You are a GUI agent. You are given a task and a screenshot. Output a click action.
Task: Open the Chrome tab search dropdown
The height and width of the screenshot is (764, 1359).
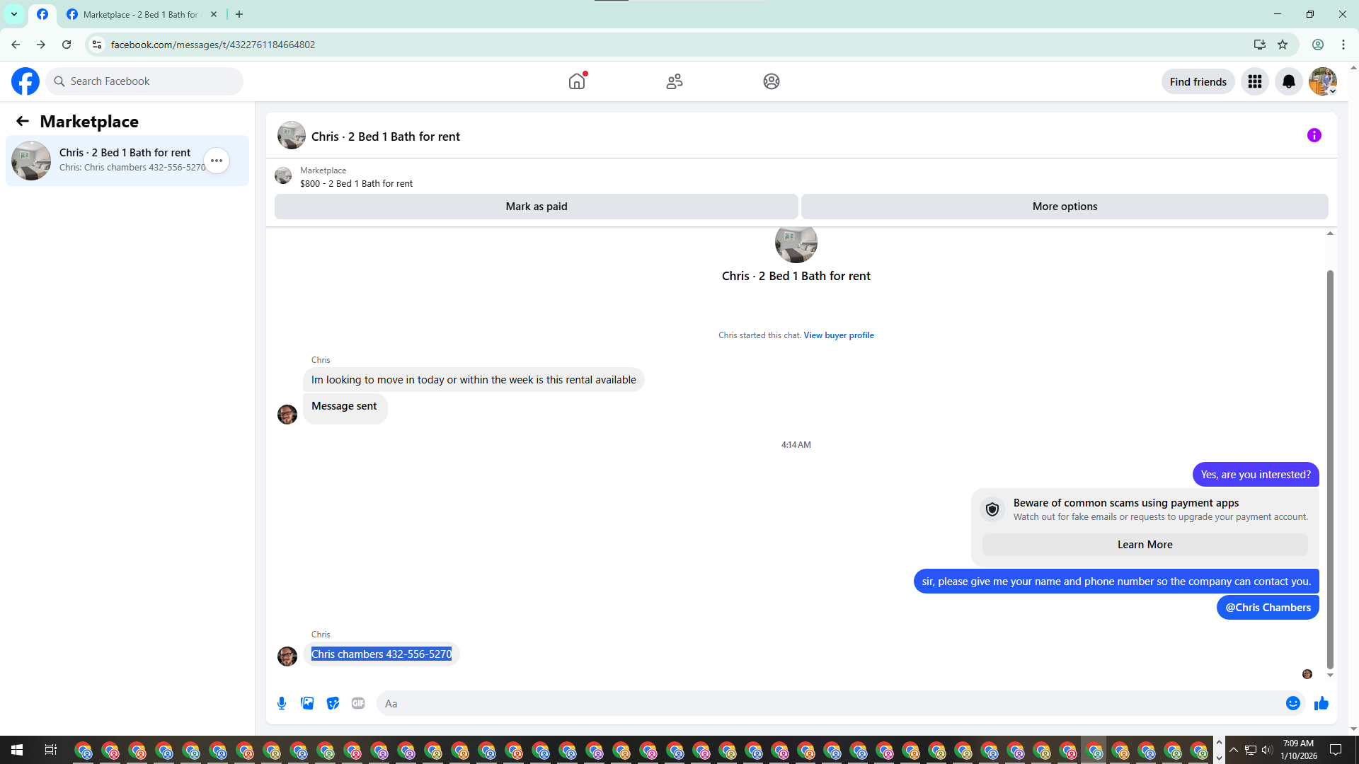(14, 14)
